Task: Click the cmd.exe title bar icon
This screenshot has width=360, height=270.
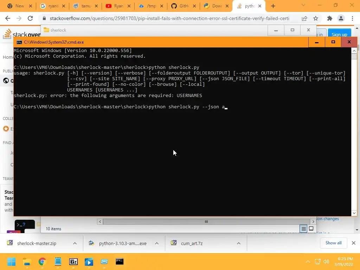Action: (x=19, y=42)
